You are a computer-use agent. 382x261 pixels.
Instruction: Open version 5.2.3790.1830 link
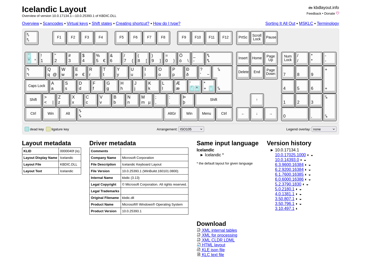(288, 184)
